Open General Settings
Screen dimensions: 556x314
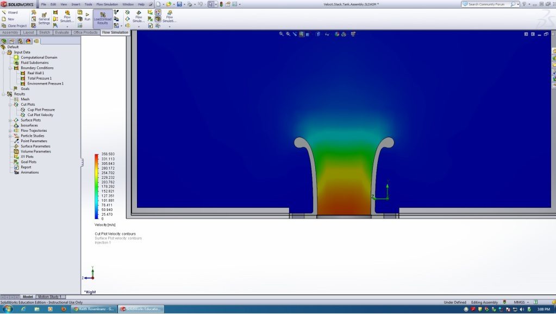pos(44,19)
